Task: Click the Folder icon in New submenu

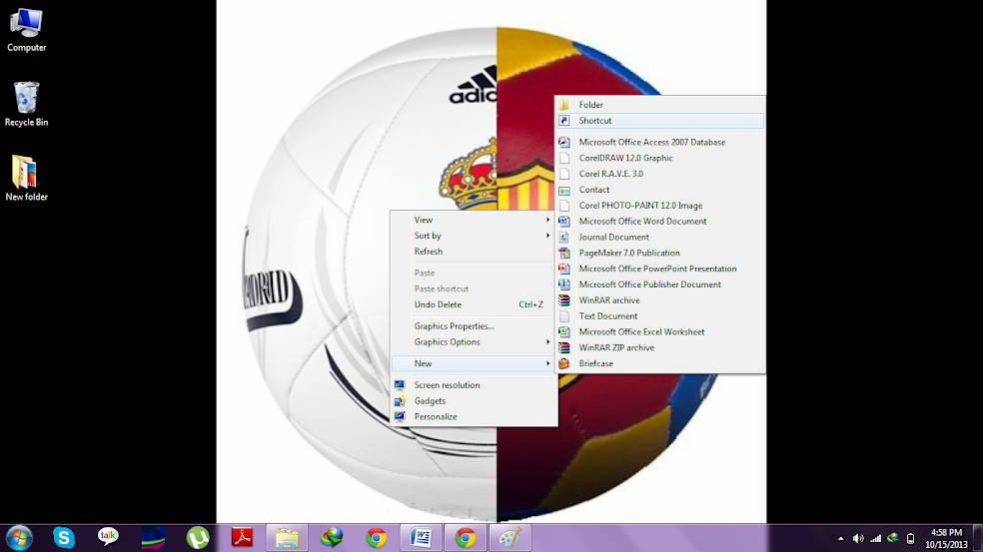Action: pyautogui.click(x=564, y=105)
